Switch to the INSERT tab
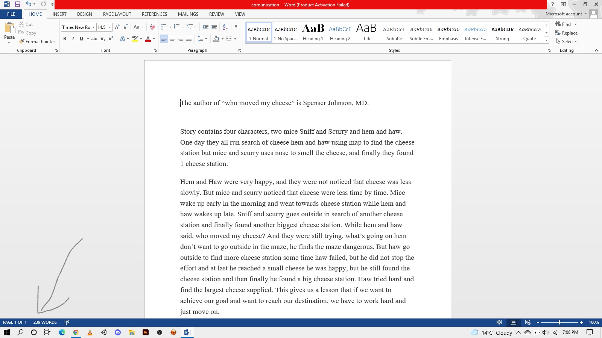602x338 pixels. 59,14
